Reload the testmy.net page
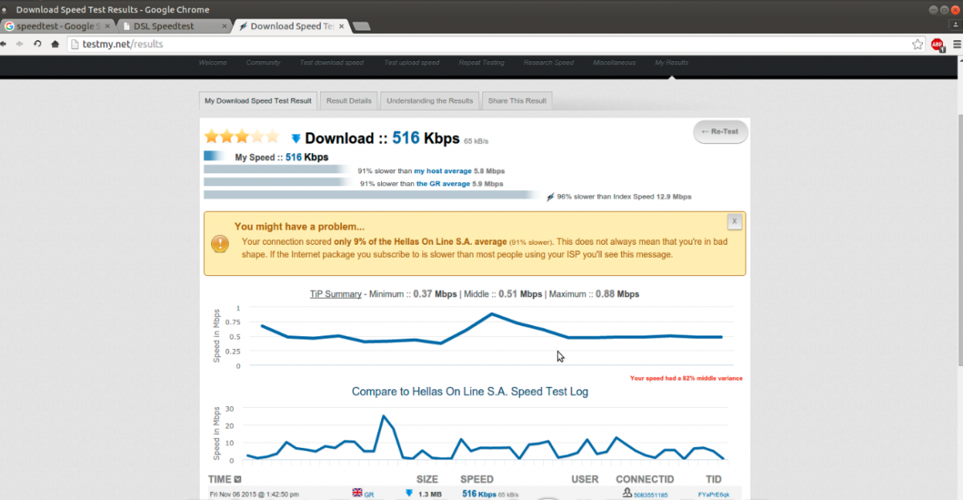This screenshot has width=963, height=500. click(38, 44)
